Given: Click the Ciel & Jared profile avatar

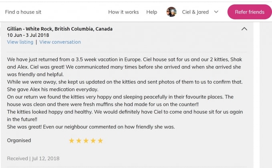Looking at the screenshot, I should (171, 12).
